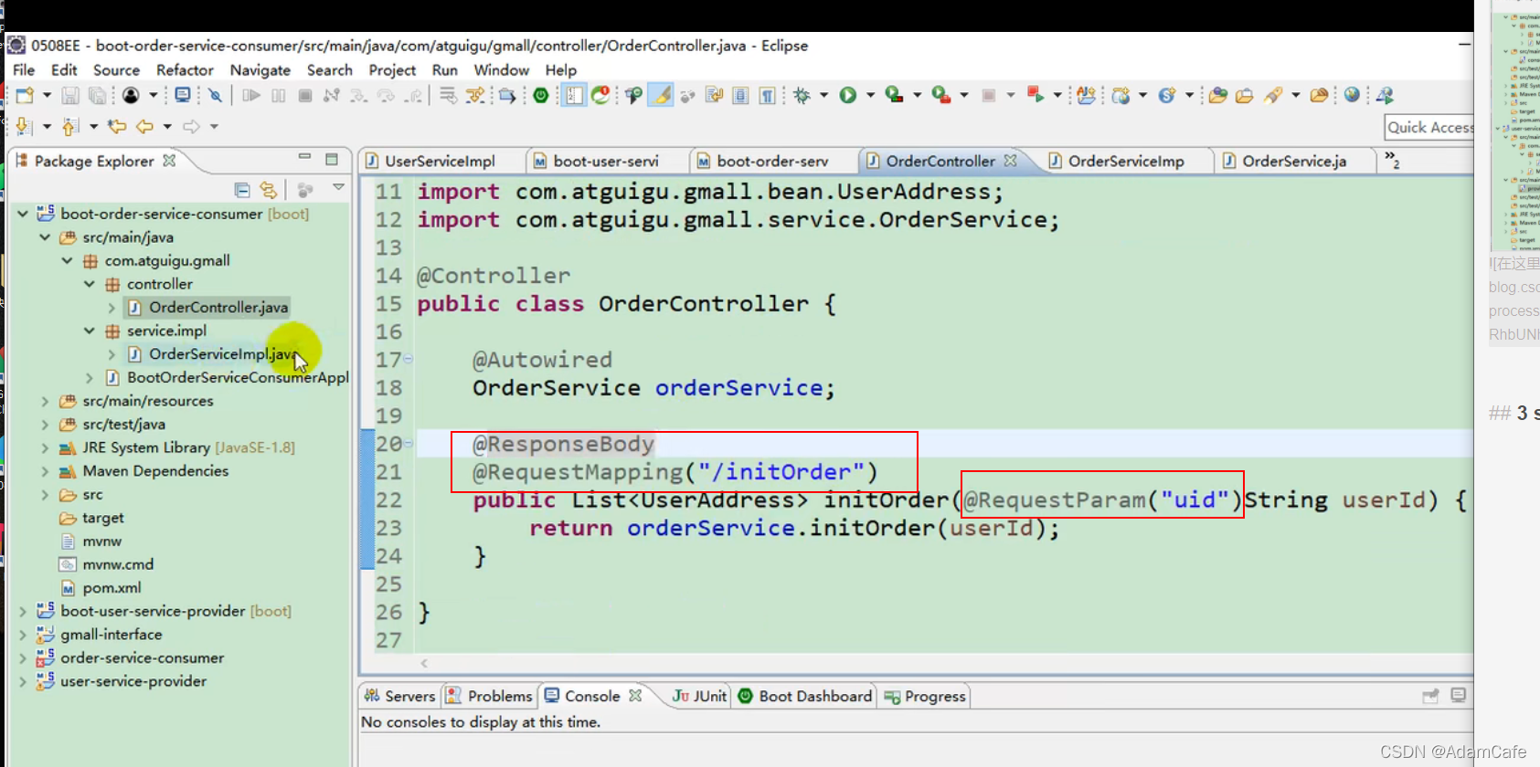The height and width of the screenshot is (767, 1540).
Task: Select OrderServiceImpl.java in the tree
Action: point(223,353)
